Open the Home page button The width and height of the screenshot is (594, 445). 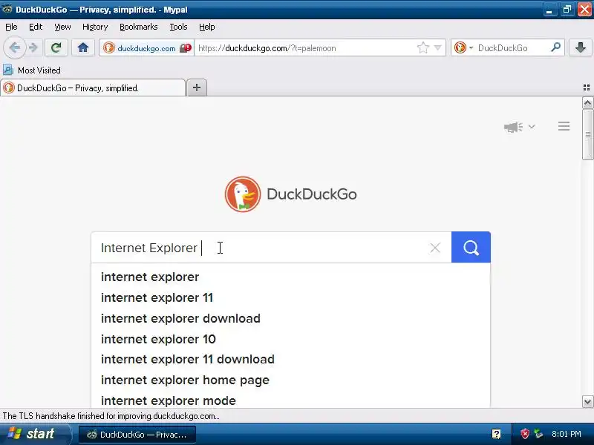(x=83, y=47)
